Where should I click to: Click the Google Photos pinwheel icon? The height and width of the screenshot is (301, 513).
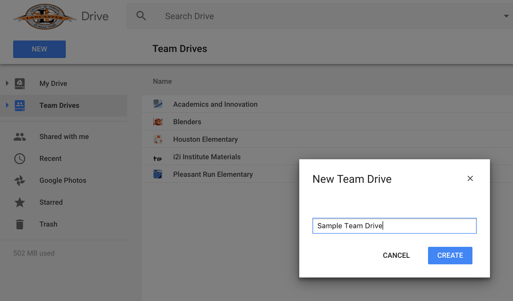[x=20, y=180]
